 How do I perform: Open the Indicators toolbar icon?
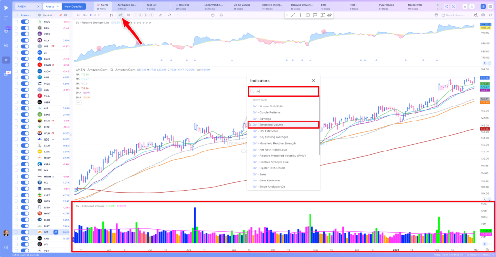tap(120, 15)
